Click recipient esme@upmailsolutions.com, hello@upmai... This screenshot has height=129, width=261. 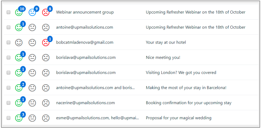click(97, 118)
